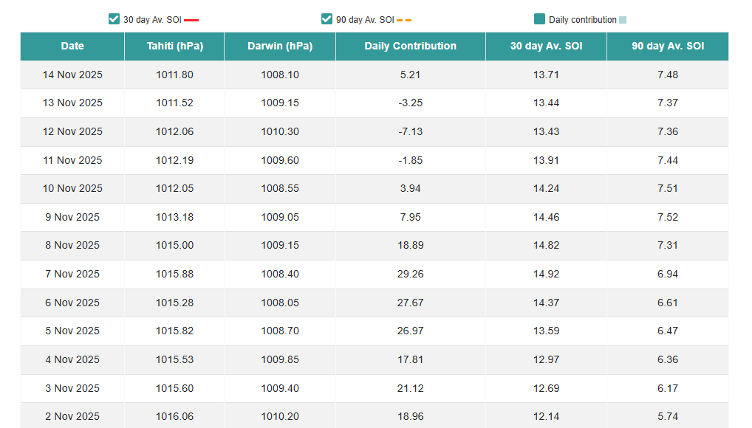Image resolution: width=752 pixels, height=428 pixels.
Task: Click the 7 Nov 2025 date cell
Action: tap(72, 274)
